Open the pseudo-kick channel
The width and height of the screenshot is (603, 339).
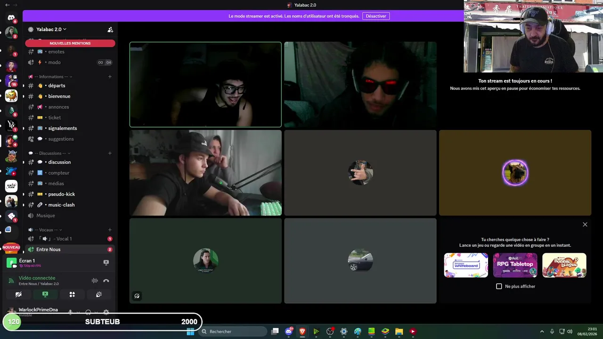[70, 194]
